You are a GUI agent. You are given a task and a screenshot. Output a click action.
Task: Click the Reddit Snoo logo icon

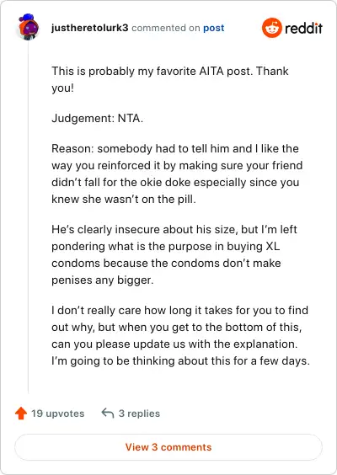[272, 28]
